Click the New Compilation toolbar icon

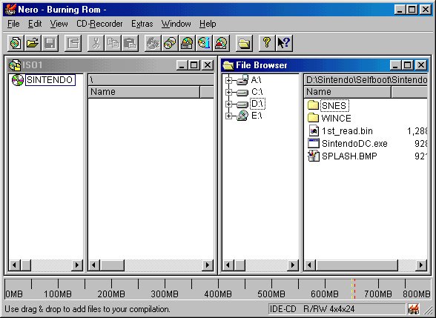click(16, 43)
